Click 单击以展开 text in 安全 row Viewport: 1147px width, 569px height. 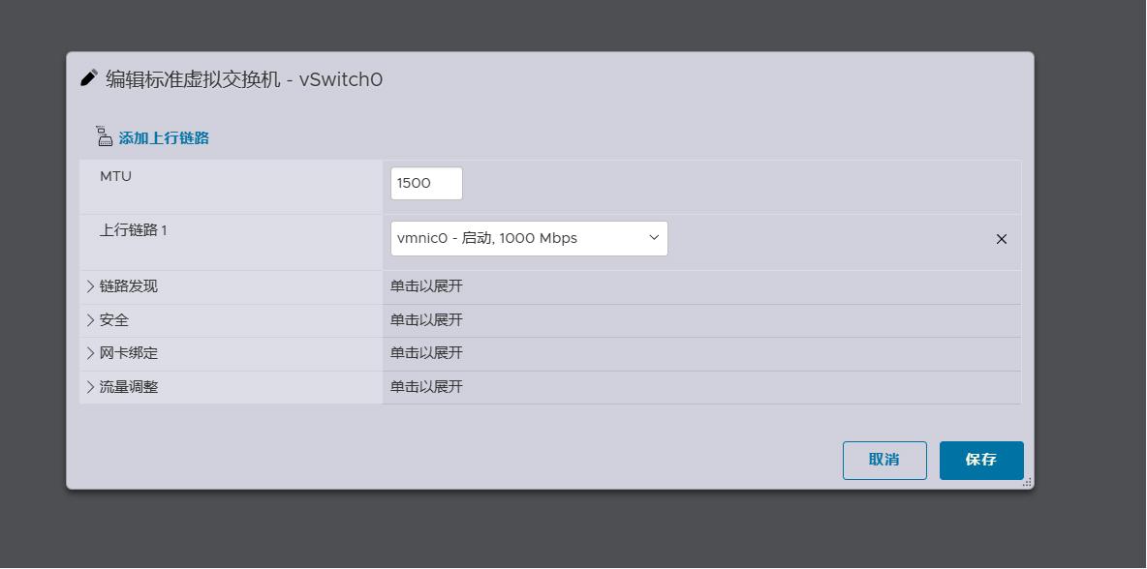(426, 320)
